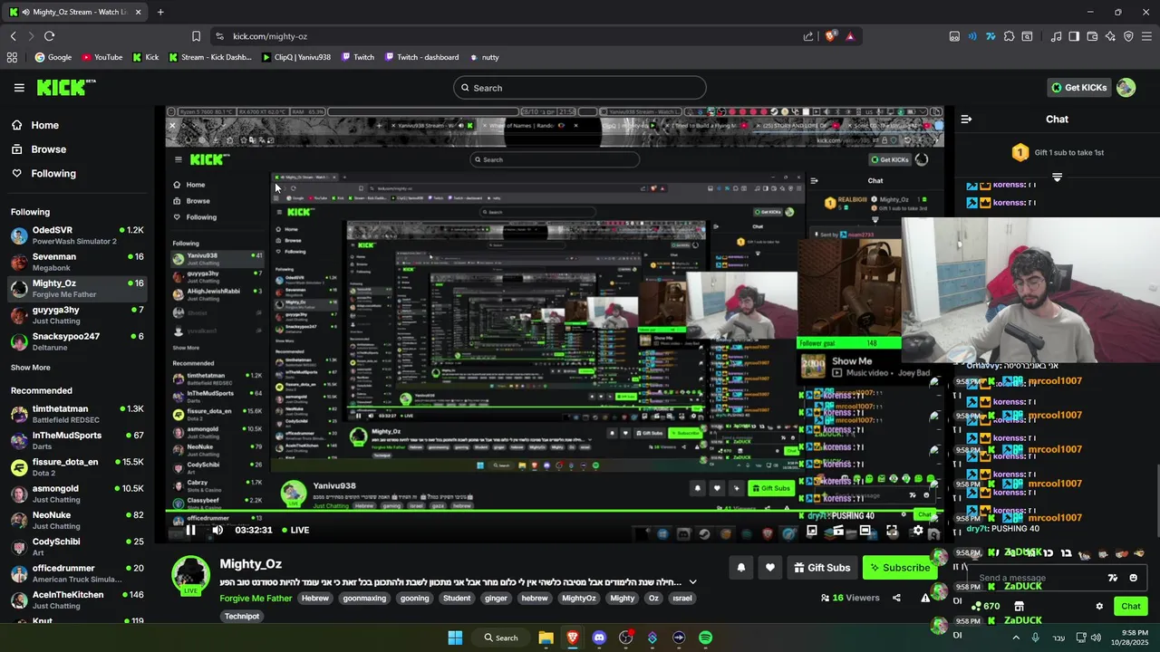This screenshot has width=1160, height=652.
Task: Bookmark this page icon
Action: point(196,36)
